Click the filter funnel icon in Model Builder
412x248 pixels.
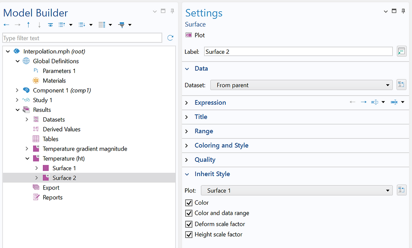coord(121,25)
